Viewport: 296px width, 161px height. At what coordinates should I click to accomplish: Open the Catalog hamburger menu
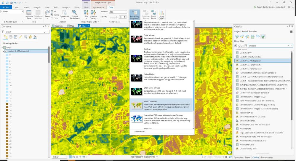point(291,31)
